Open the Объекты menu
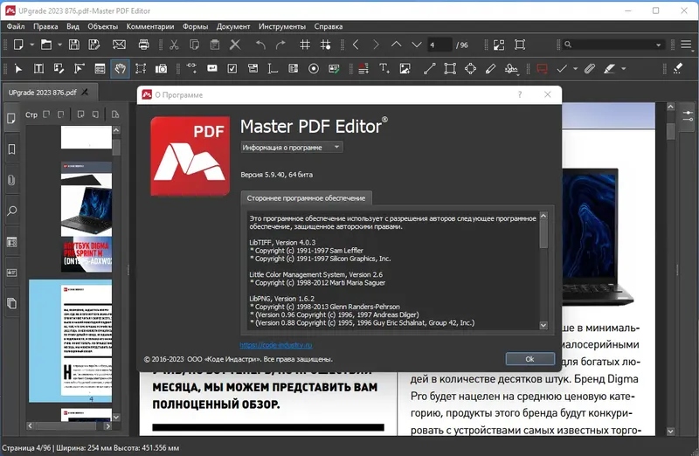This screenshot has height=456, width=699. pyautogui.click(x=102, y=26)
